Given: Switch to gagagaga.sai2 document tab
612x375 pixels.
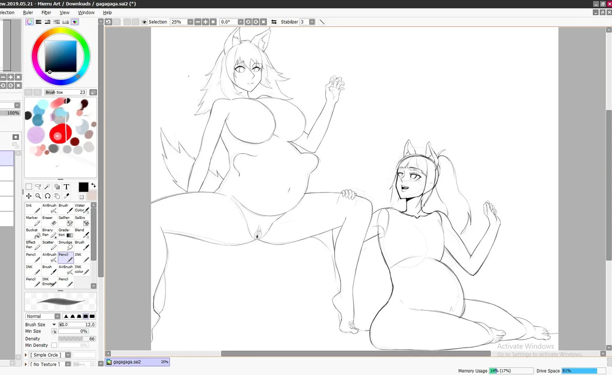Looking at the screenshot, I should point(137,362).
